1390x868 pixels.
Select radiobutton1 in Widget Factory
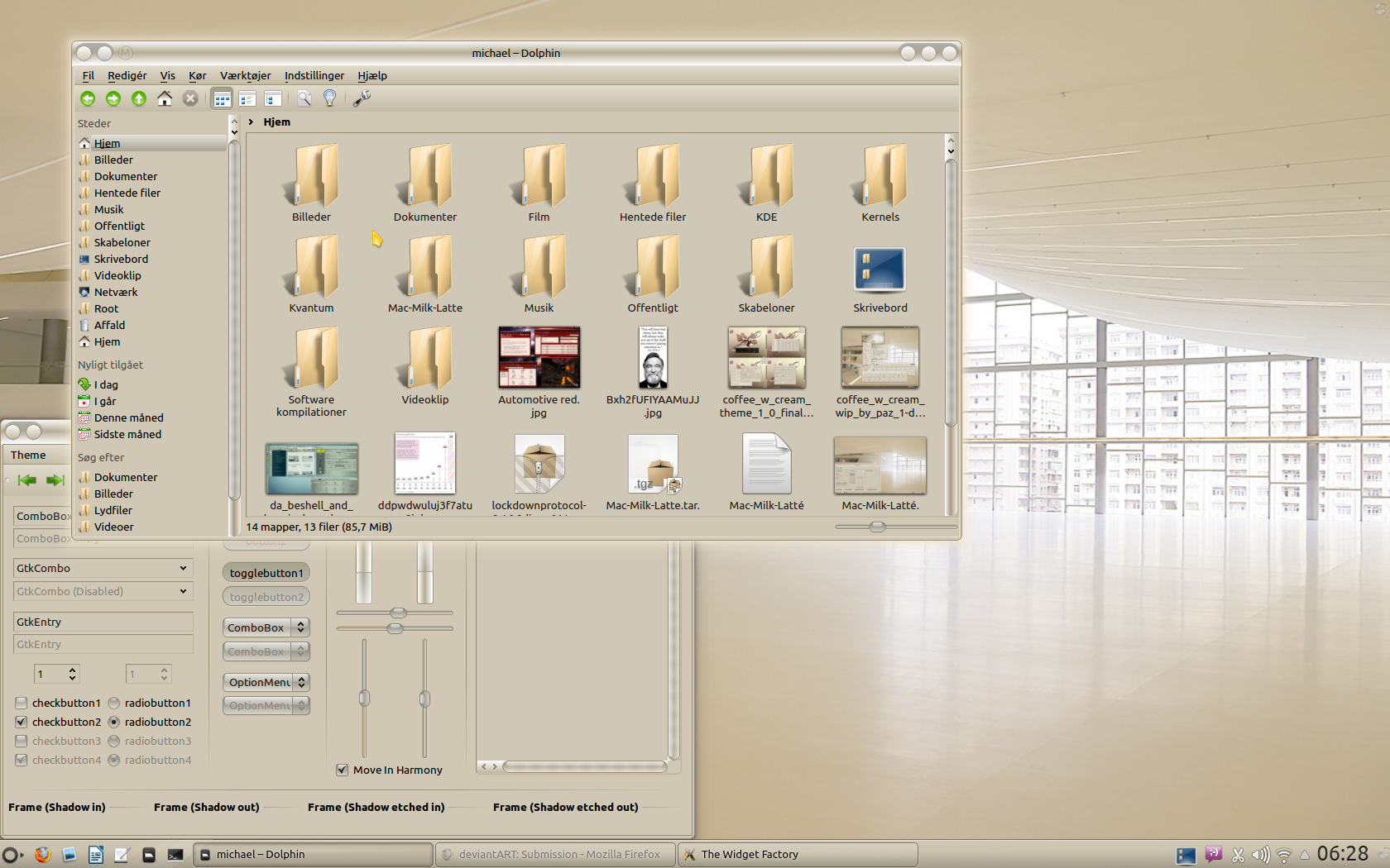coord(114,703)
